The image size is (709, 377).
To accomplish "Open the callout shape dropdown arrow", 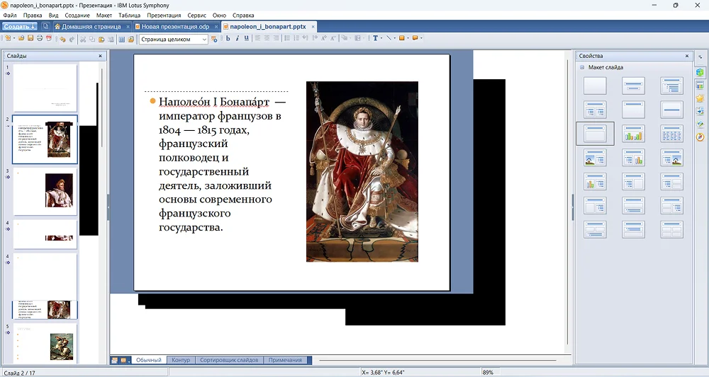I will [x=421, y=39].
